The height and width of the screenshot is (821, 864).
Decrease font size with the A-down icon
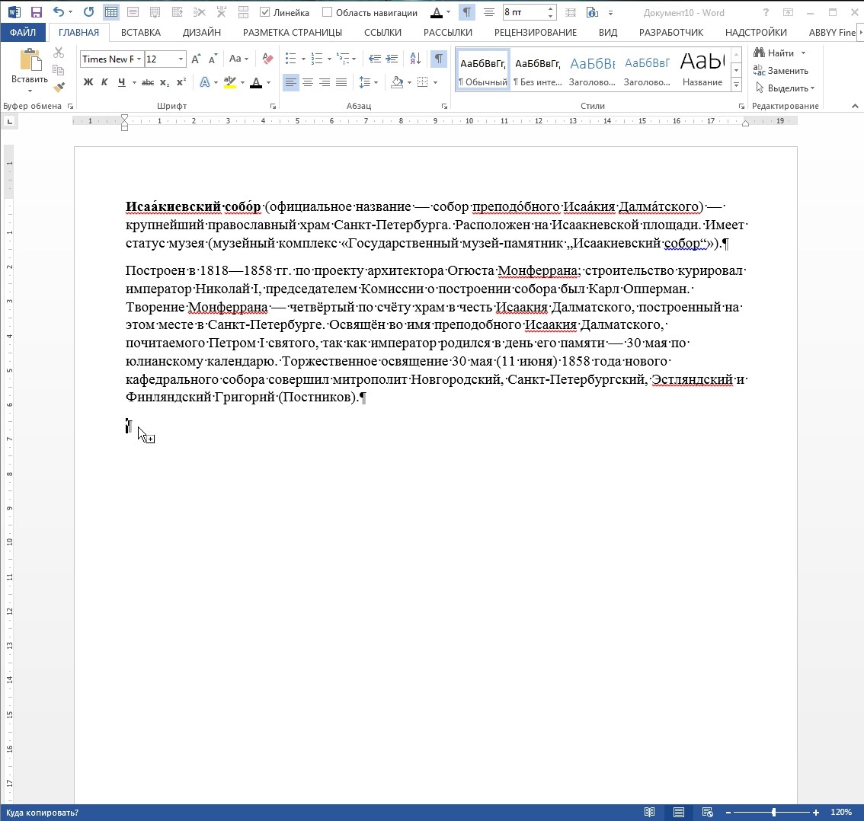(213, 59)
